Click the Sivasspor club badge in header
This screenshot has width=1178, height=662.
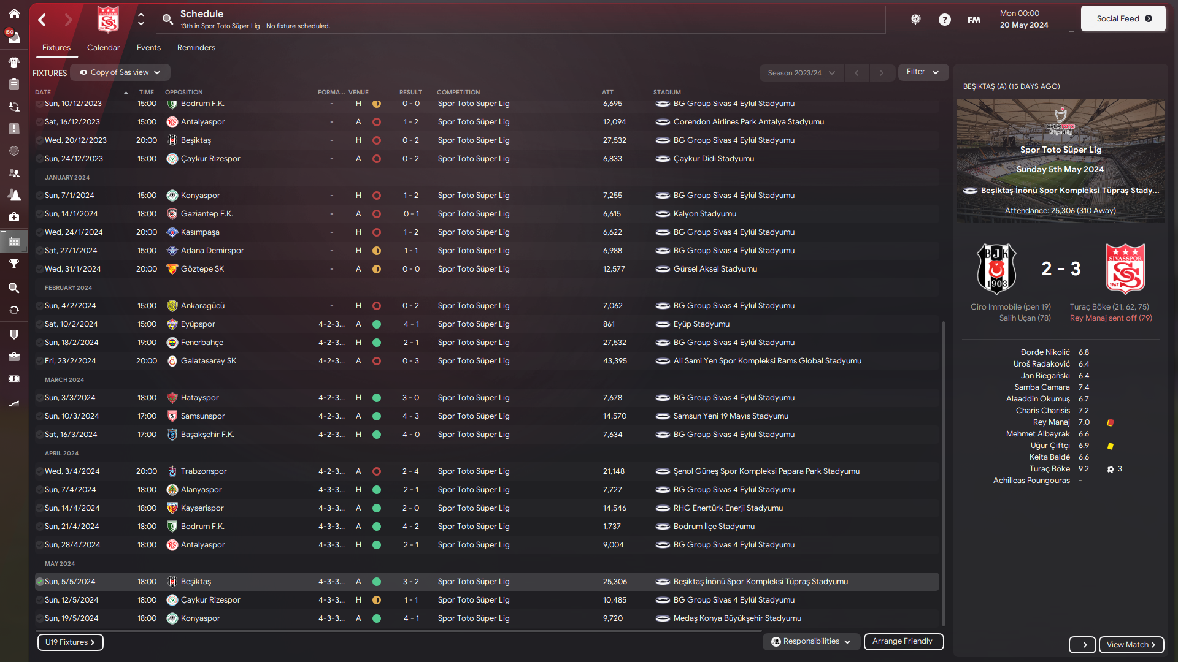(108, 20)
